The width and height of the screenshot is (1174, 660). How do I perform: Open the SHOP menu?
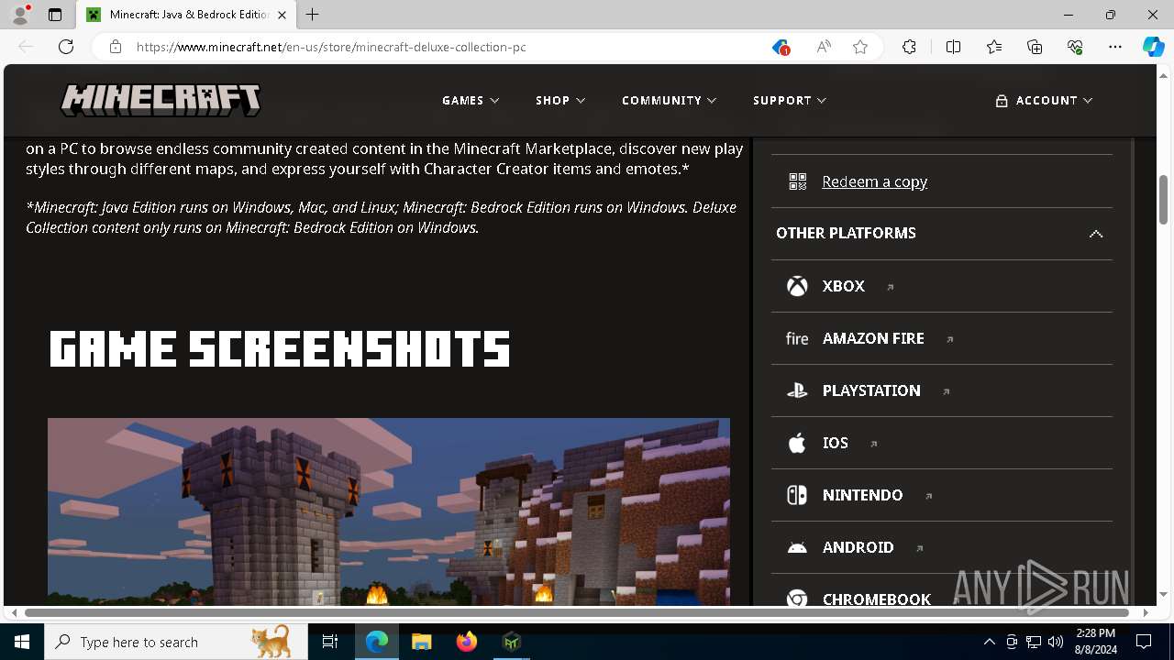tap(560, 100)
